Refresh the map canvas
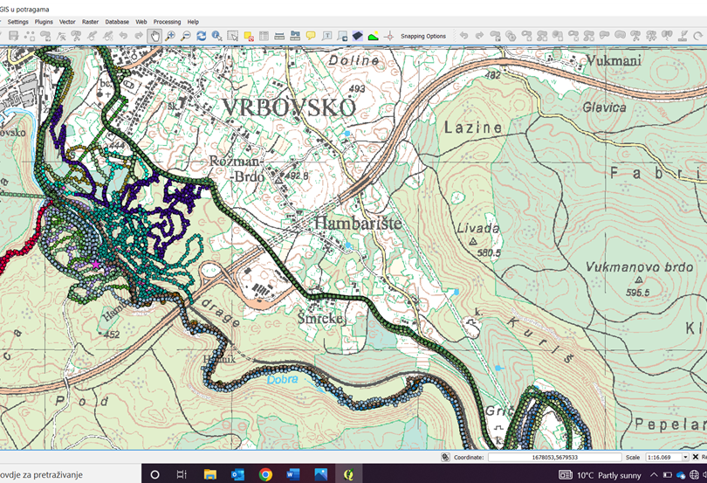The image size is (707, 483). [x=201, y=36]
